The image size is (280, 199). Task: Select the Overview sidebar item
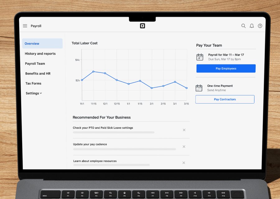click(x=42, y=44)
